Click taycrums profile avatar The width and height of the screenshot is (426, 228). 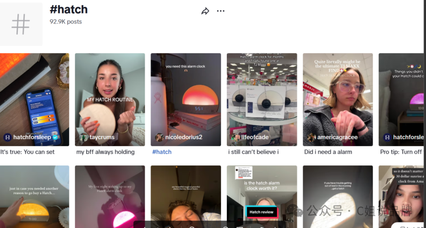(83, 137)
